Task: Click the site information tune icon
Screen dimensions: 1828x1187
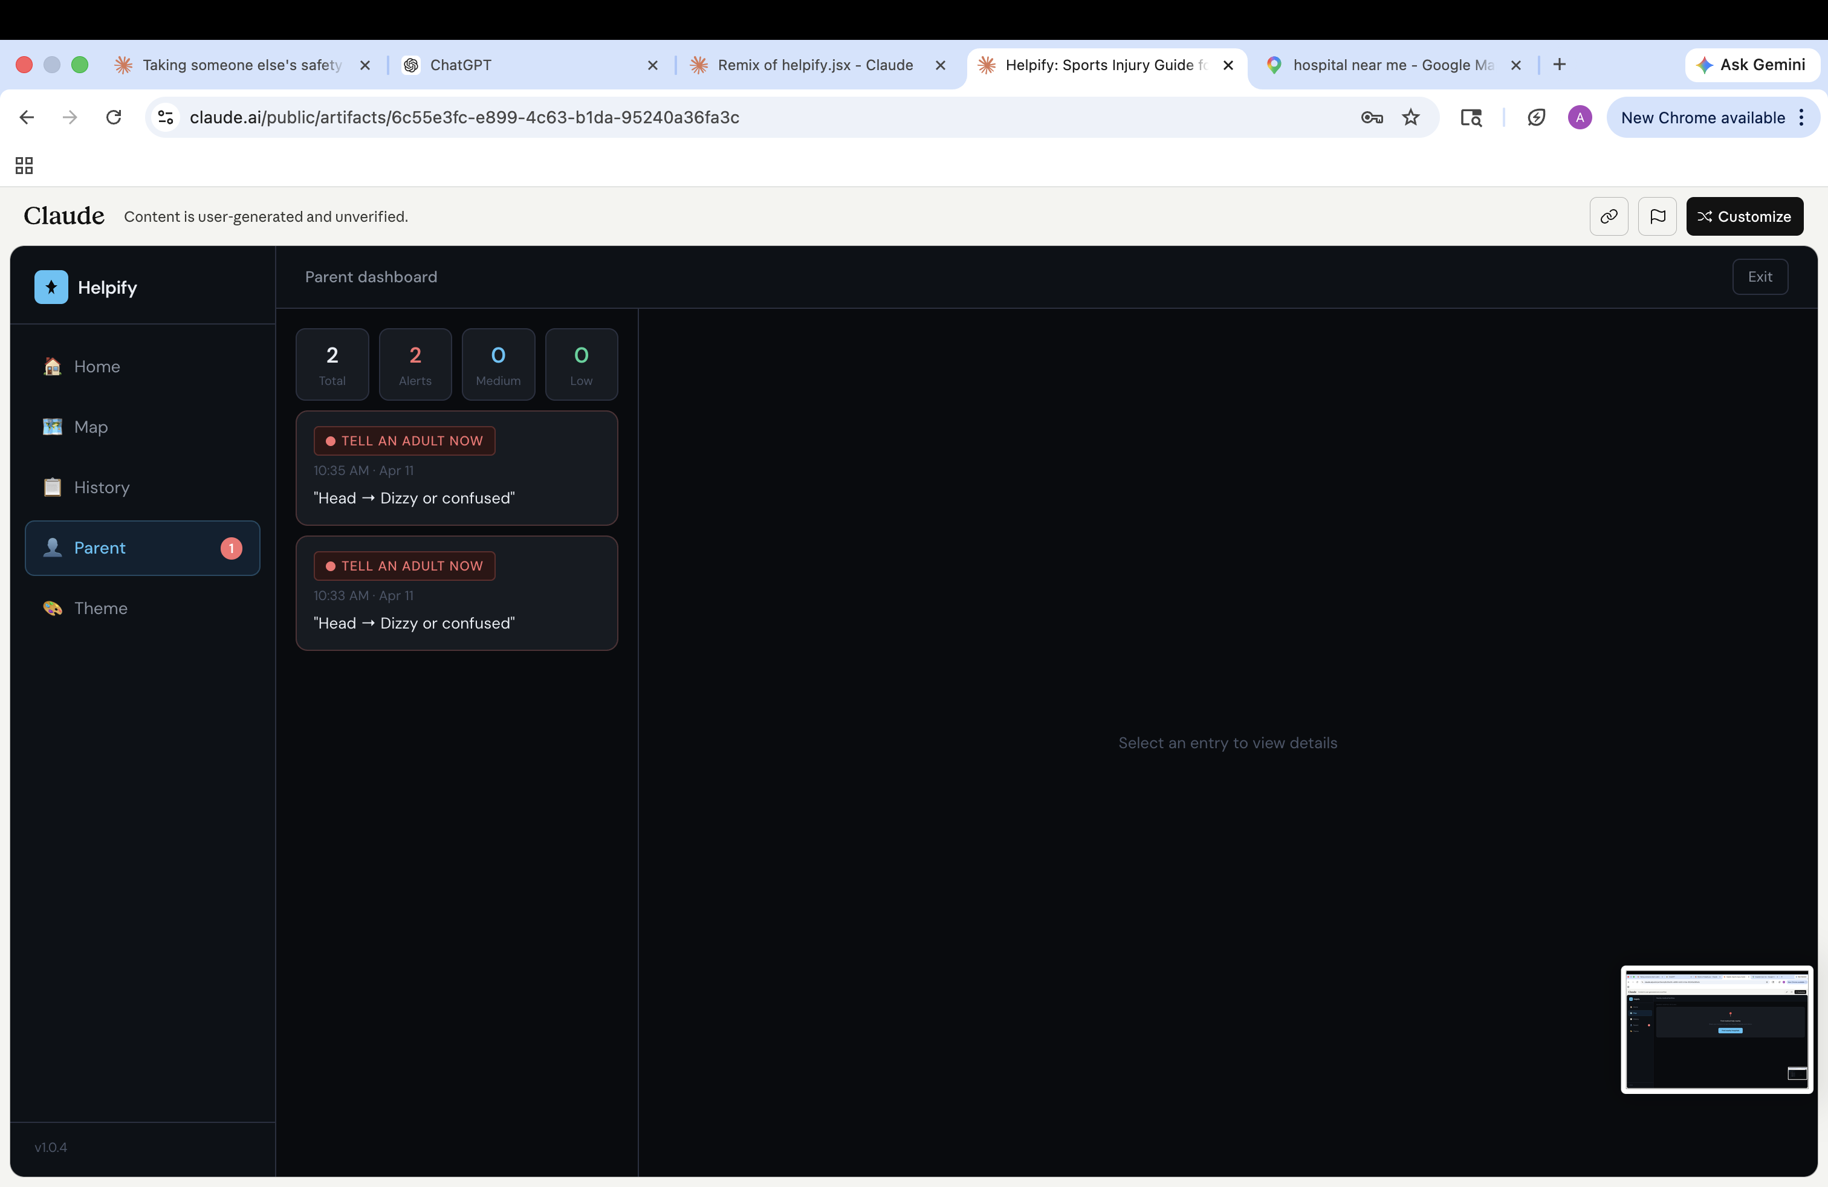Action: coord(165,117)
